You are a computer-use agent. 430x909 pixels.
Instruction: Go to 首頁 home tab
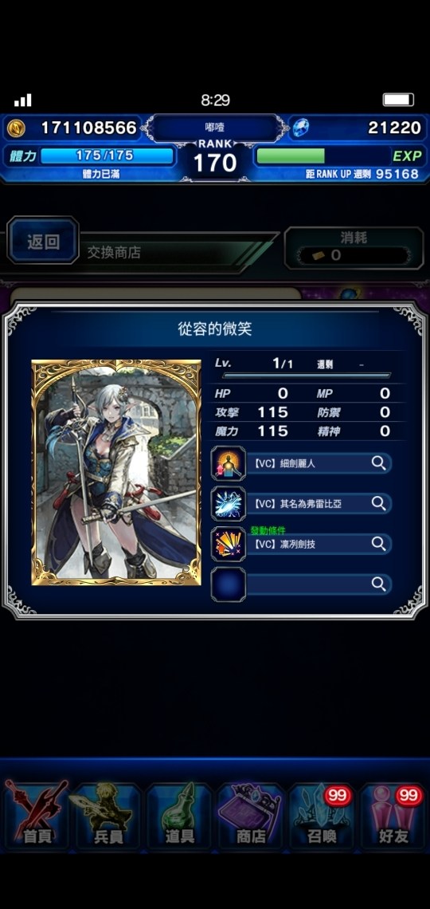(37, 816)
